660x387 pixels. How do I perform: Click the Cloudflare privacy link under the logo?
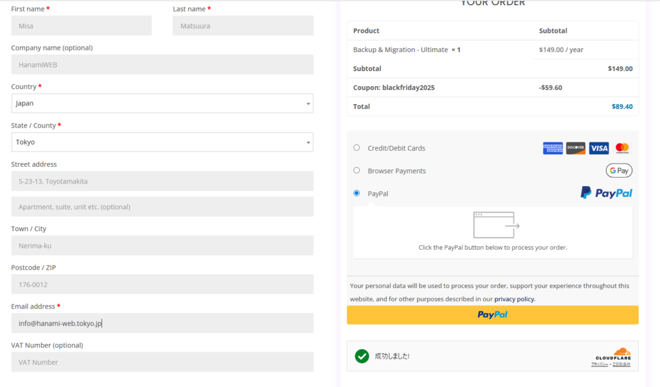pyautogui.click(x=599, y=365)
